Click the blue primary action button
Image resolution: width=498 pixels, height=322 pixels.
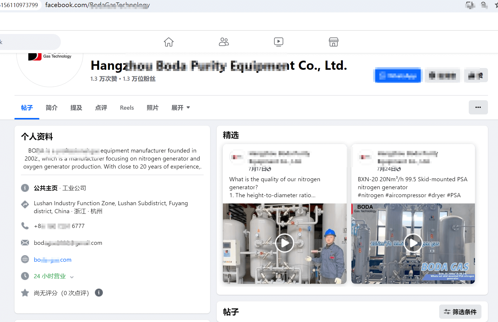click(x=398, y=75)
